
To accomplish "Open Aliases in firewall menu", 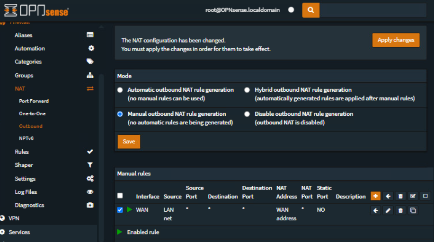I will (x=24, y=35).
